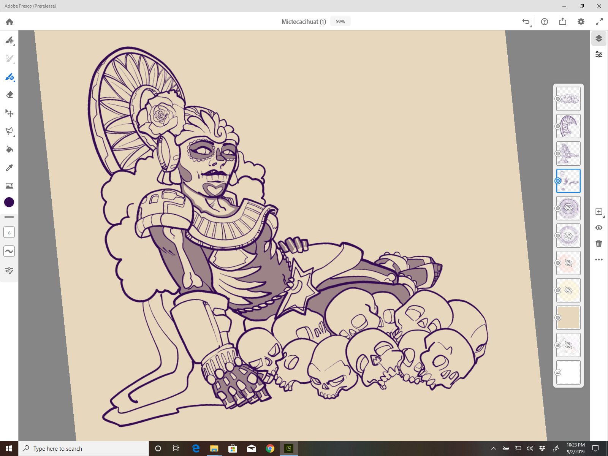Open File Explorer from taskbar
608x456 pixels.
click(x=214, y=448)
